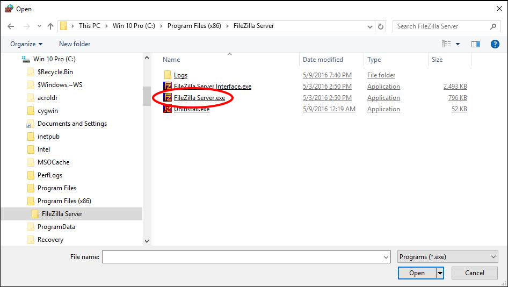Select Program Files folder in tree
The width and height of the screenshot is (508, 287).
pyautogui.click(x=57, y=188)
